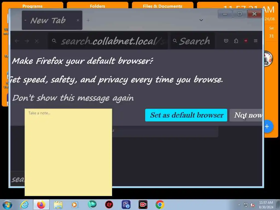Screen dimensions: 280x210
Task: Open the muted volume tray icon
Action: [x=252, y=205]
